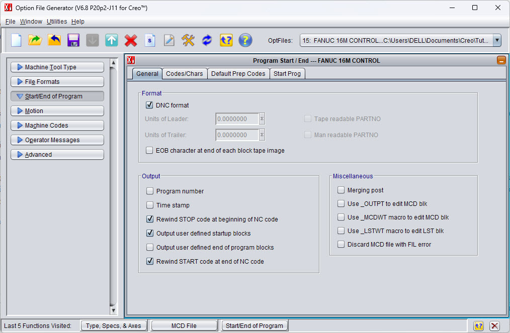Image resolution: width=510 pixels, height=333 pixels.
Task: Click the document S toolbar icon
Action: tap(149, 40)
